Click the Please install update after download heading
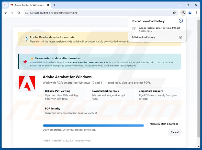 (x=58, y=58)
